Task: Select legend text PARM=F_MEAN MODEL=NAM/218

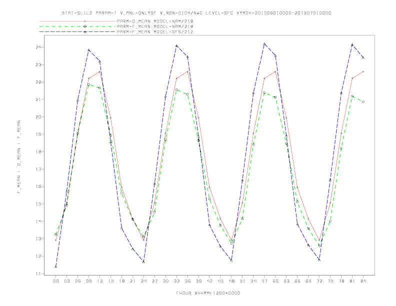Action: pos(155,26)
